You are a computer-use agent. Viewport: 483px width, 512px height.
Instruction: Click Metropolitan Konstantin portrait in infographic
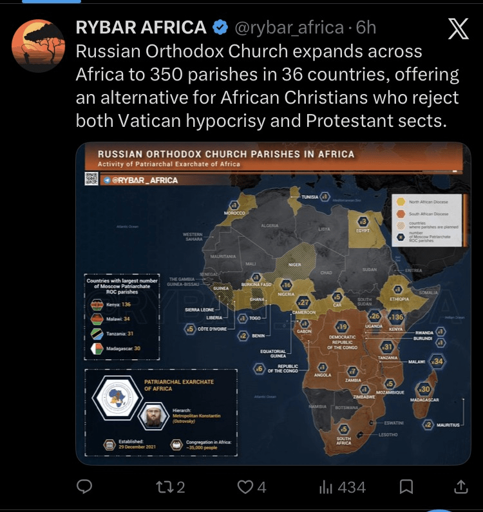pos(153,417)
